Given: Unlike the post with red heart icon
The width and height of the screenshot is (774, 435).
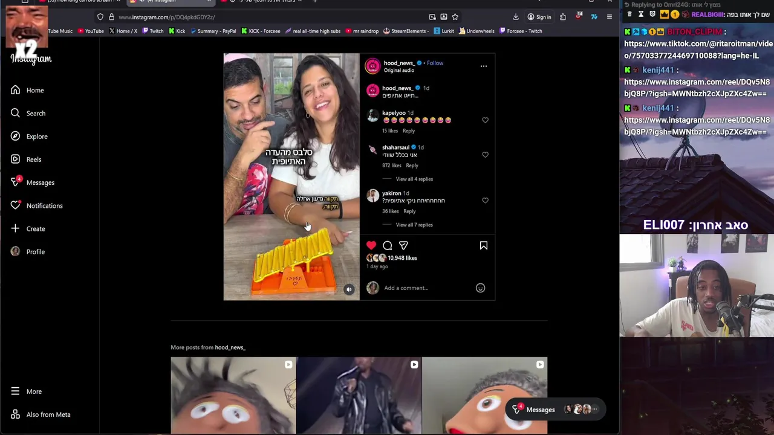Looking at the screenshot, I should click(371, 245).
